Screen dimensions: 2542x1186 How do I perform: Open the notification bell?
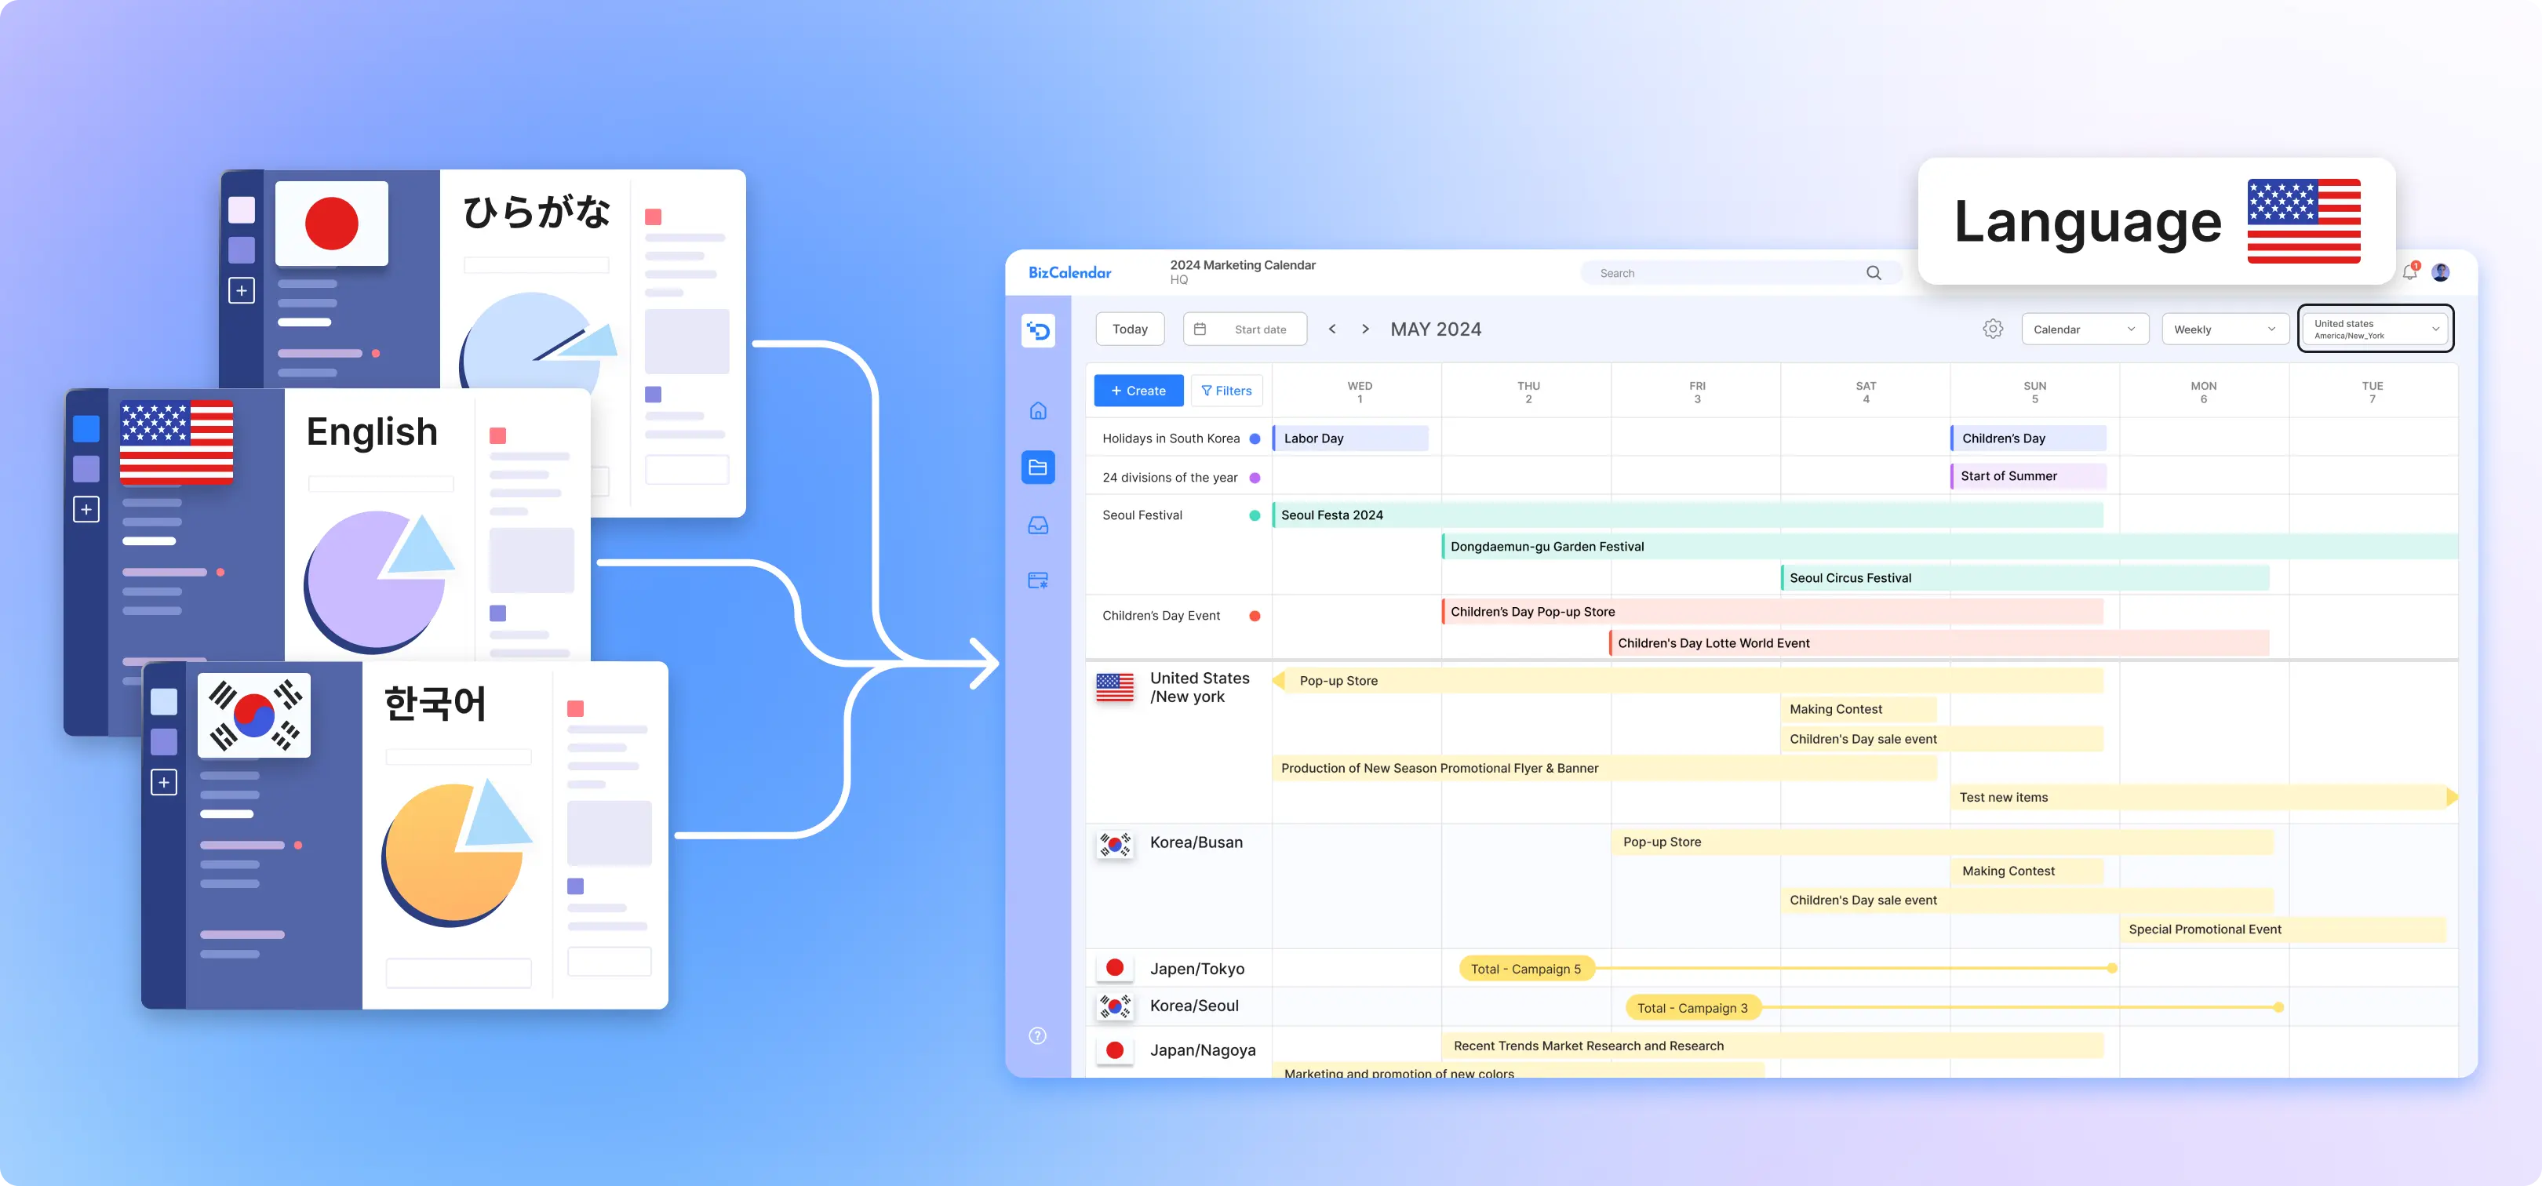click(x=2409, y=272)
